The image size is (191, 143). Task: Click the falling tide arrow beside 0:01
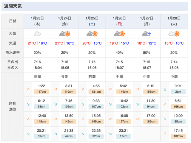164,89
